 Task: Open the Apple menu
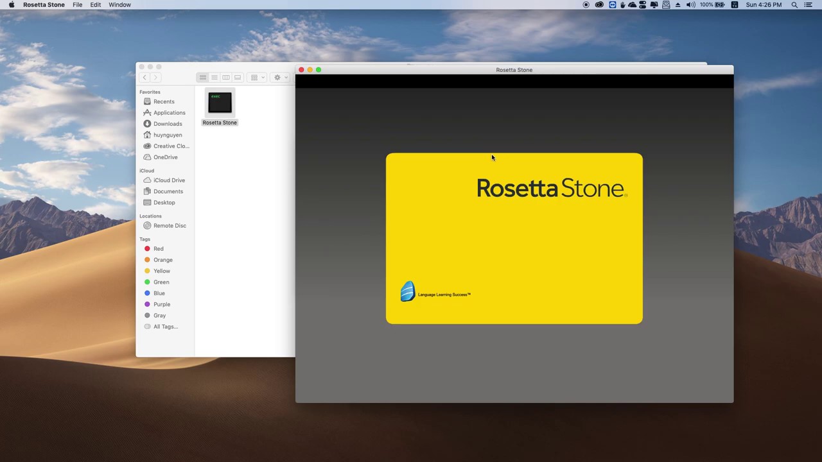tap(12, 4)
